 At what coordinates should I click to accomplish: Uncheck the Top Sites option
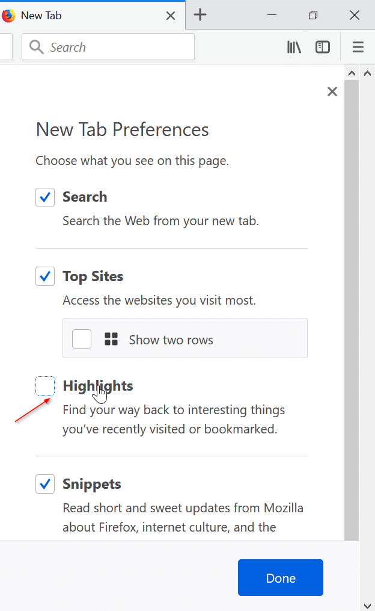44,276
